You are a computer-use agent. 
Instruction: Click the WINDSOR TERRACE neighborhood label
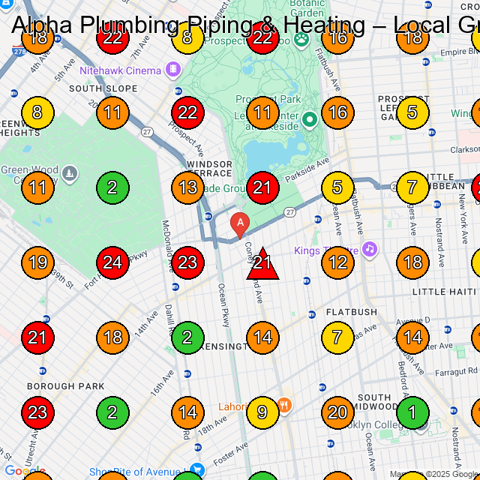[x=210, y=169]
